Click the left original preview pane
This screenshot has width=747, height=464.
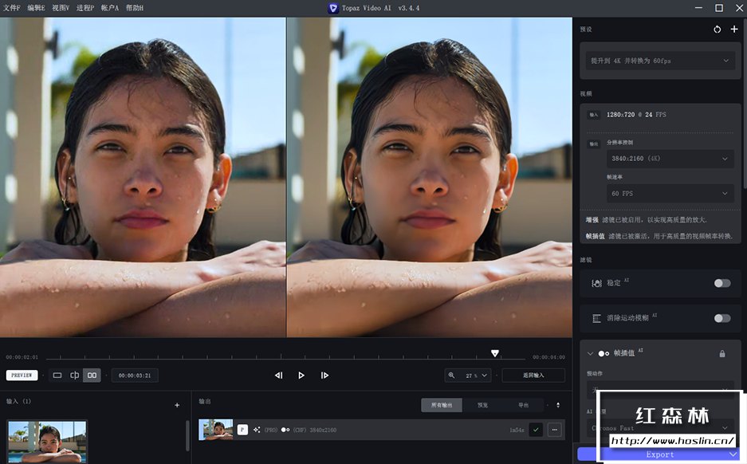pos(143,177)
